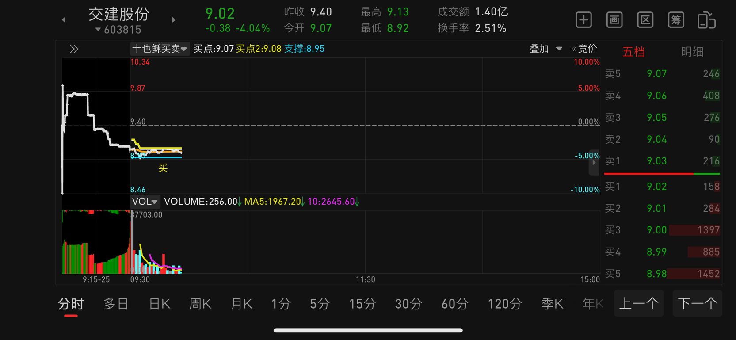Go to next stock with right arrow
The height and width of the screenshot is (340, 736).
coord(174,20)
